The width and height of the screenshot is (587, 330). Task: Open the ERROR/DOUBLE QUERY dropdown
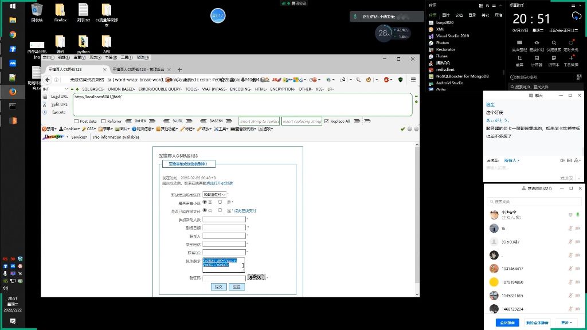click(160, 89)
